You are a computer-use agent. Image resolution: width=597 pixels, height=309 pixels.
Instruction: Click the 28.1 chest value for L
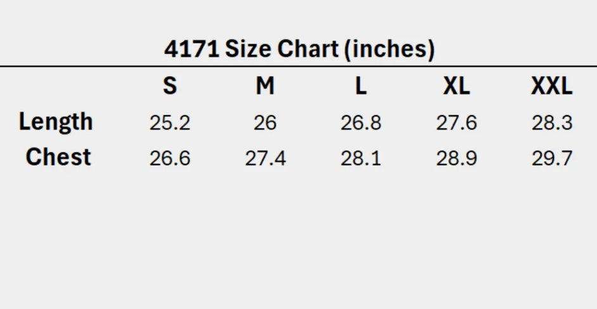pyautogui.click(x=361, y=158)
